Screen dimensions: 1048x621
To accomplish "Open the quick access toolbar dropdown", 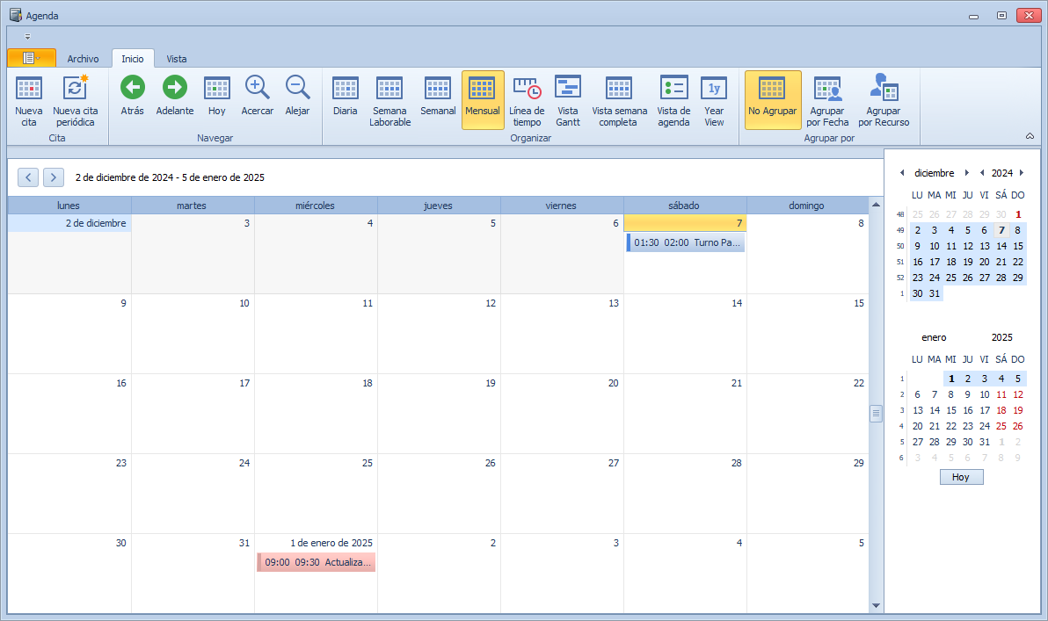I will click(x=27, y=37).
